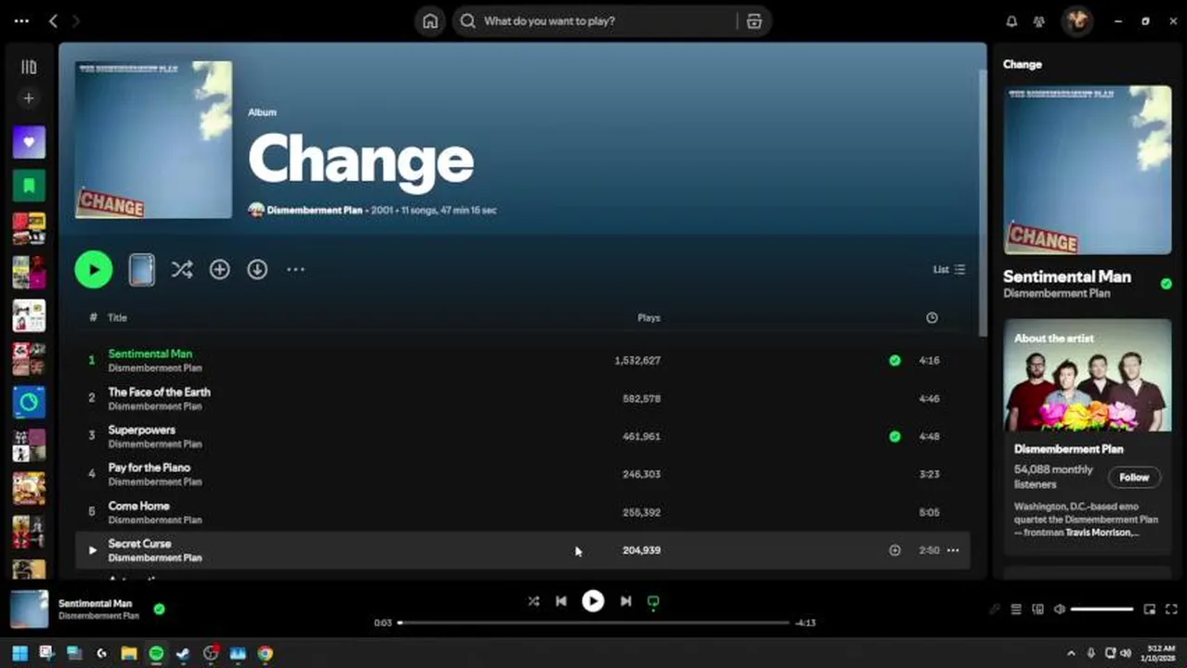Open the blue circle-logo playlist in sidebar

point(29,403)
